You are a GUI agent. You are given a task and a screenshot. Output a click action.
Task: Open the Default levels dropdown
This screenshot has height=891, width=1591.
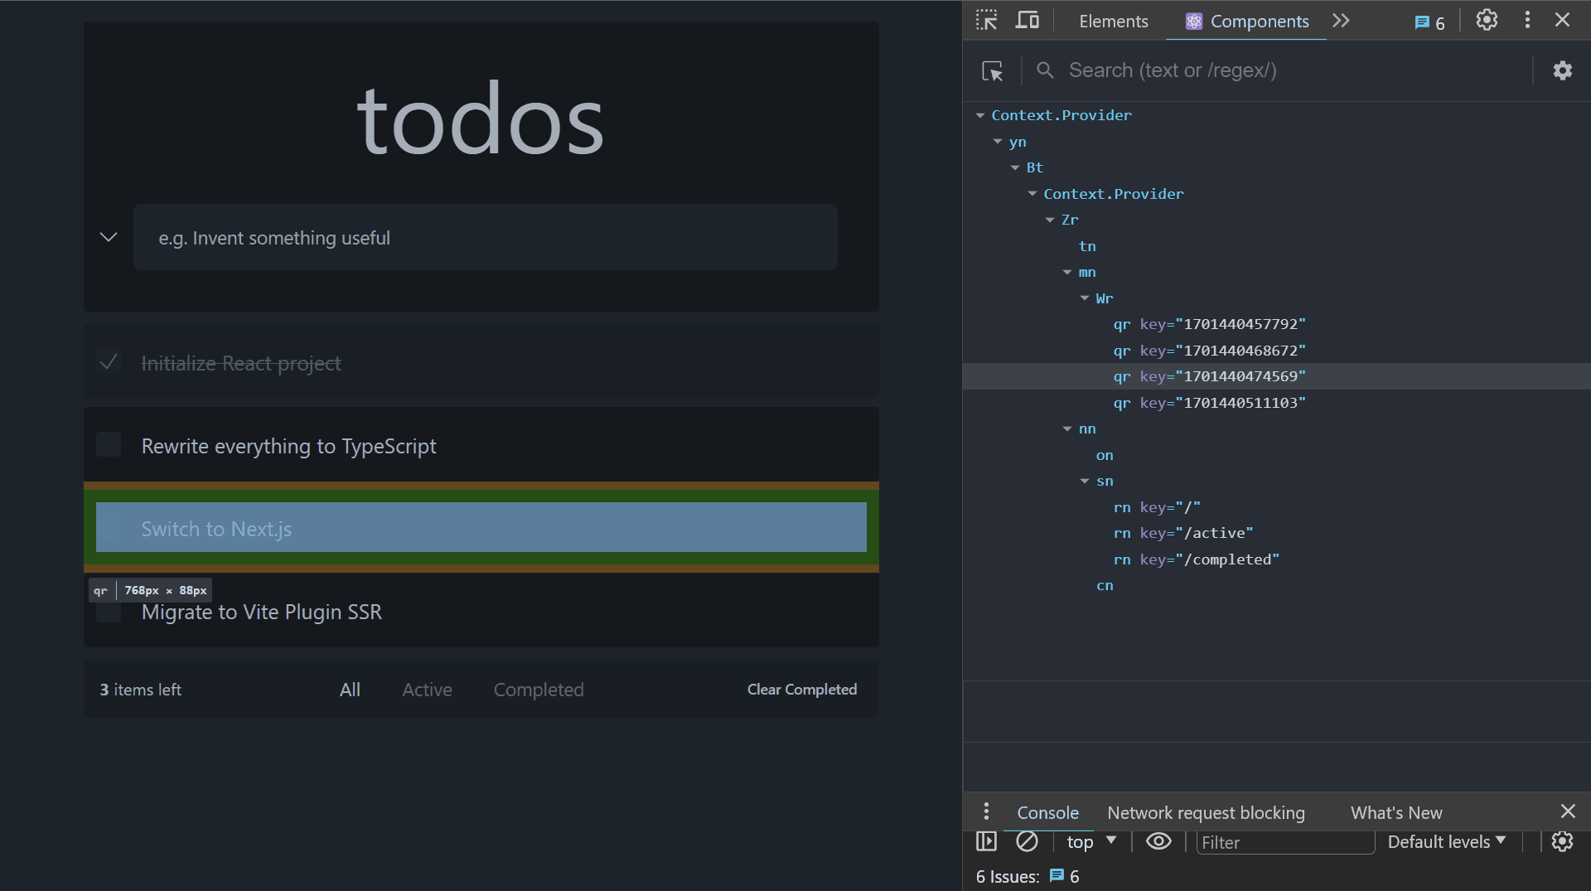click(1446, 841)
